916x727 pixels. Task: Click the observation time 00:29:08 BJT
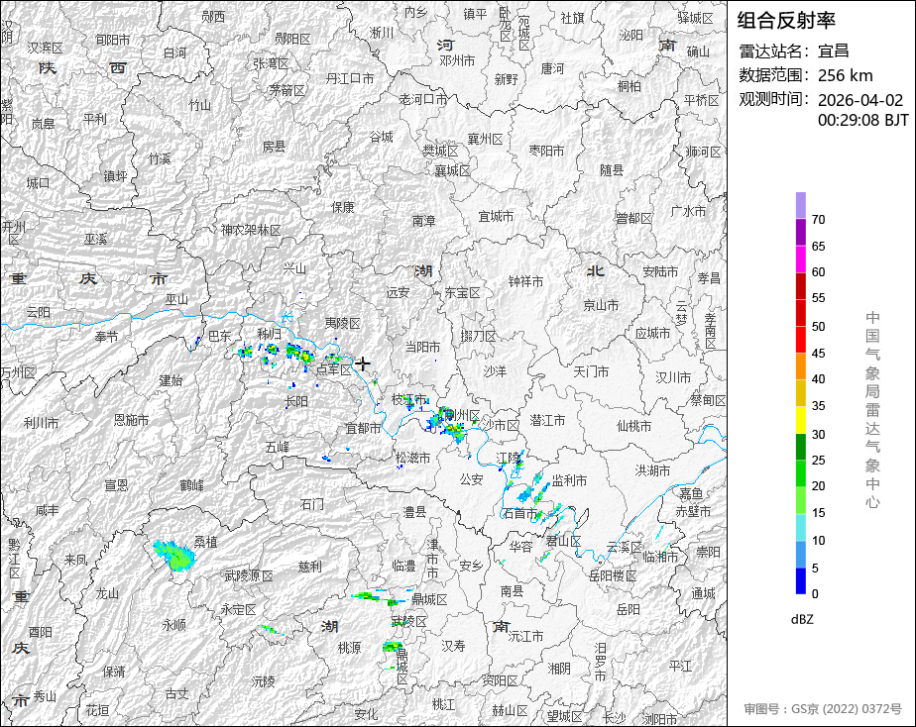point(862,120)
